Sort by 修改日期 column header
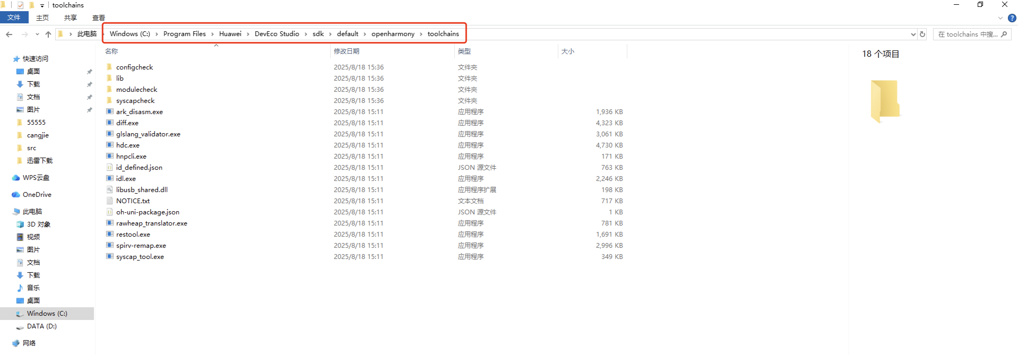This screenshot has width=1018, height=355. pos(346,51)
